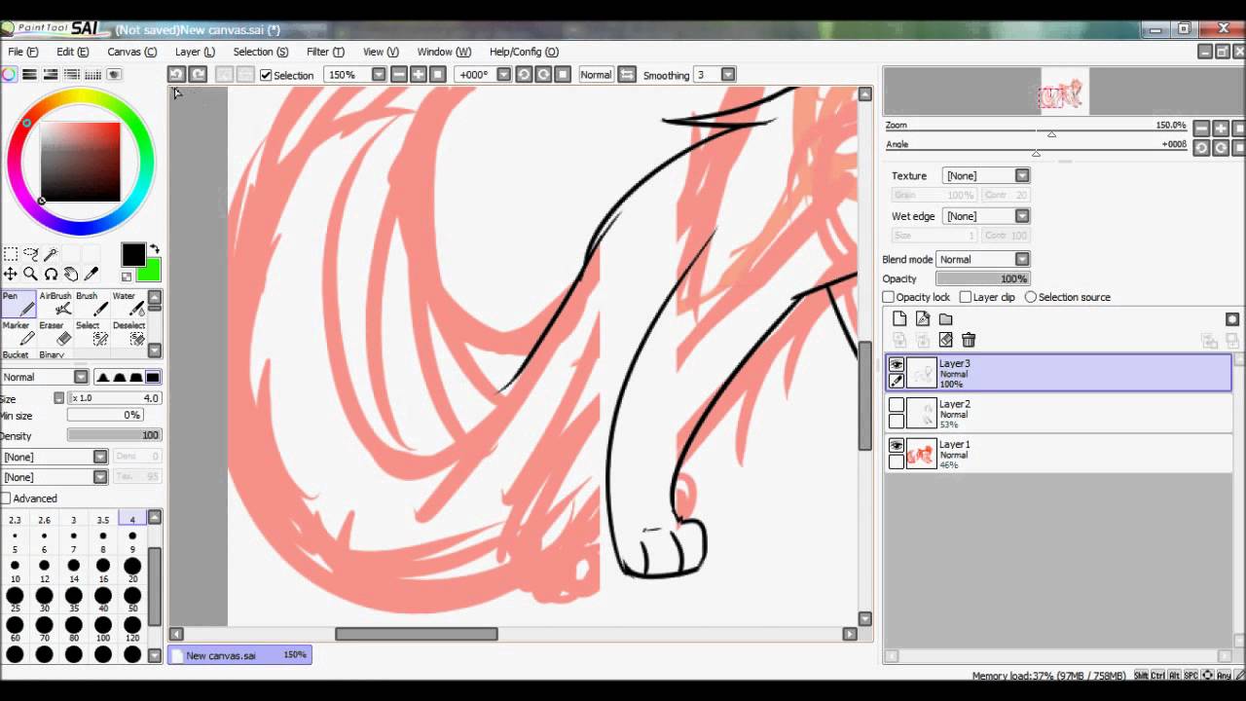
Task: Click the undo arrow button
Action: click(x=176, y=74)
